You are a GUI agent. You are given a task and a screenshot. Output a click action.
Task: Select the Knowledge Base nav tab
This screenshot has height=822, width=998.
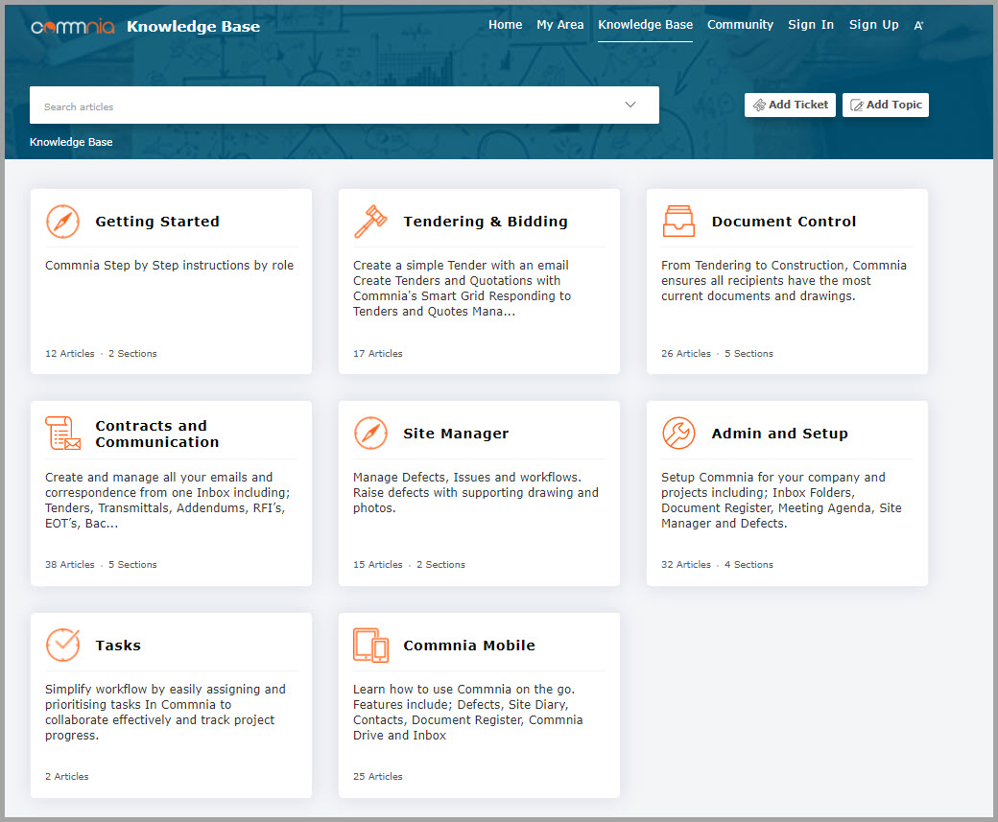[646, 25]
